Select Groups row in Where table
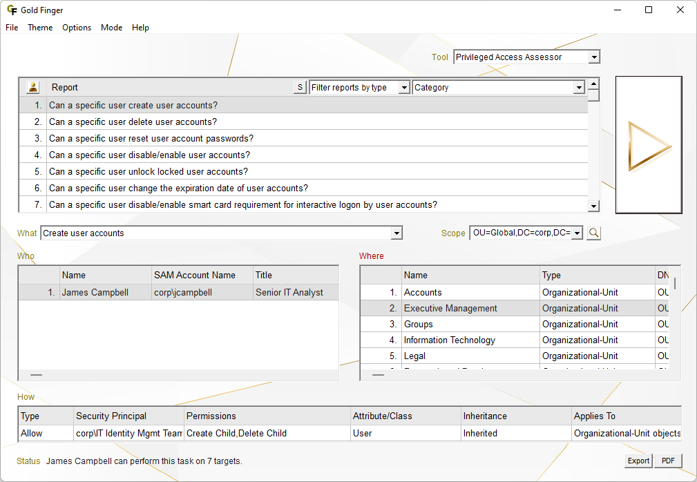 tap(515, 324)
